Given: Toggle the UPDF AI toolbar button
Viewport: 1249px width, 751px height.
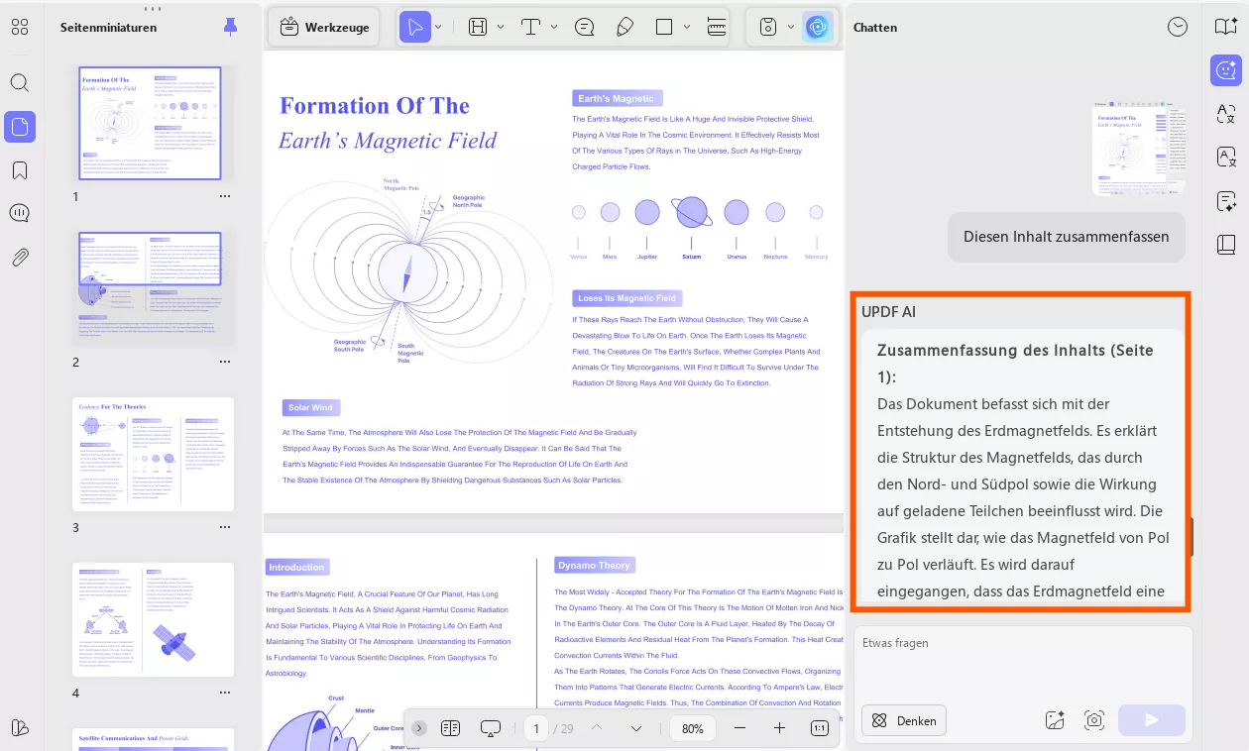Looking at the screenshot, I should [x=818, y=27].
